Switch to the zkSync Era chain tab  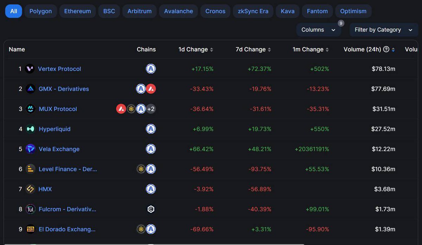point(253,11)
